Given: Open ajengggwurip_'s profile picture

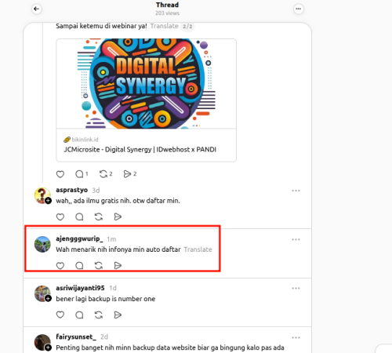Looking at the screenshot, I should click(x=42, y=244).
